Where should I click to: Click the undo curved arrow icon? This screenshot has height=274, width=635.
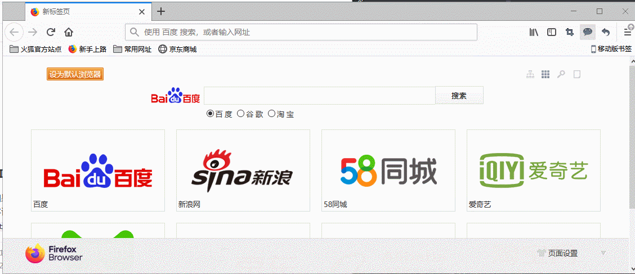coord(605,32)
